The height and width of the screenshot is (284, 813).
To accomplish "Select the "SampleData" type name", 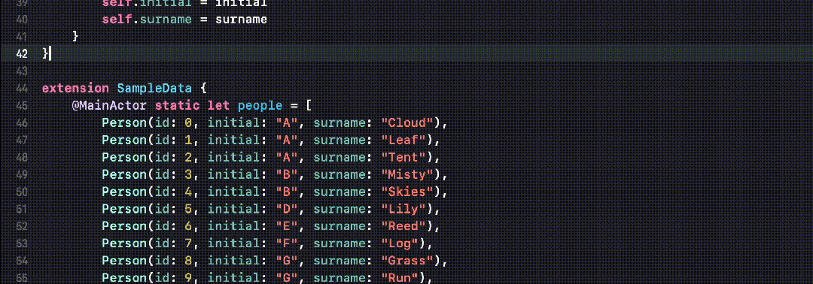I will tap(154, 88).
